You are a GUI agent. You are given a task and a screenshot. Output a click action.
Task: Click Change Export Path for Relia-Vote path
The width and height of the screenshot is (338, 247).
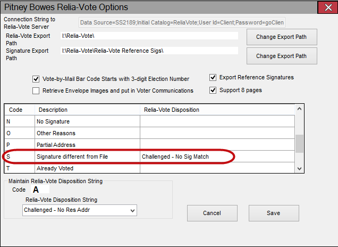(282, 37)
